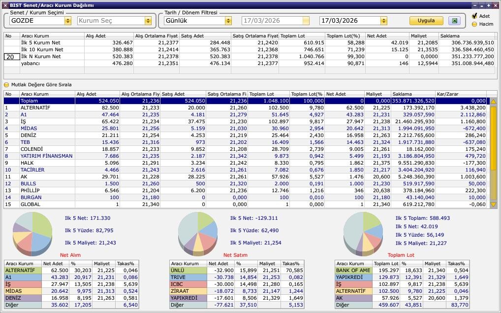
Task: Sort by the Kar/Zarar column header
Action: tap(461, 94)
